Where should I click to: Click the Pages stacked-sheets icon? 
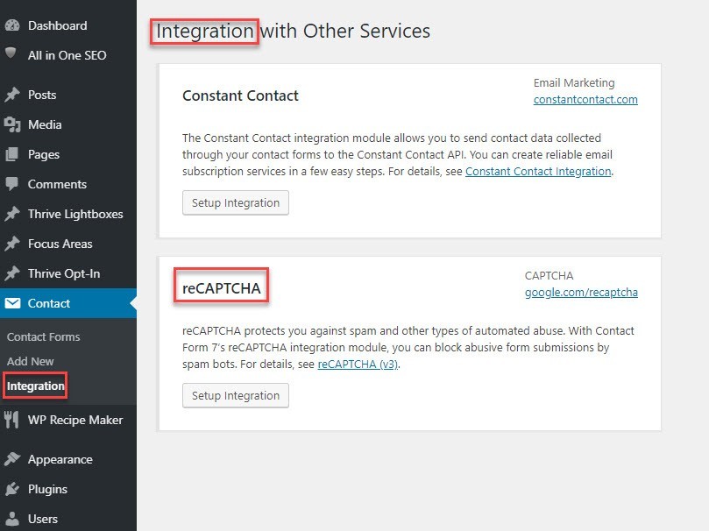(x=12, y=154)
